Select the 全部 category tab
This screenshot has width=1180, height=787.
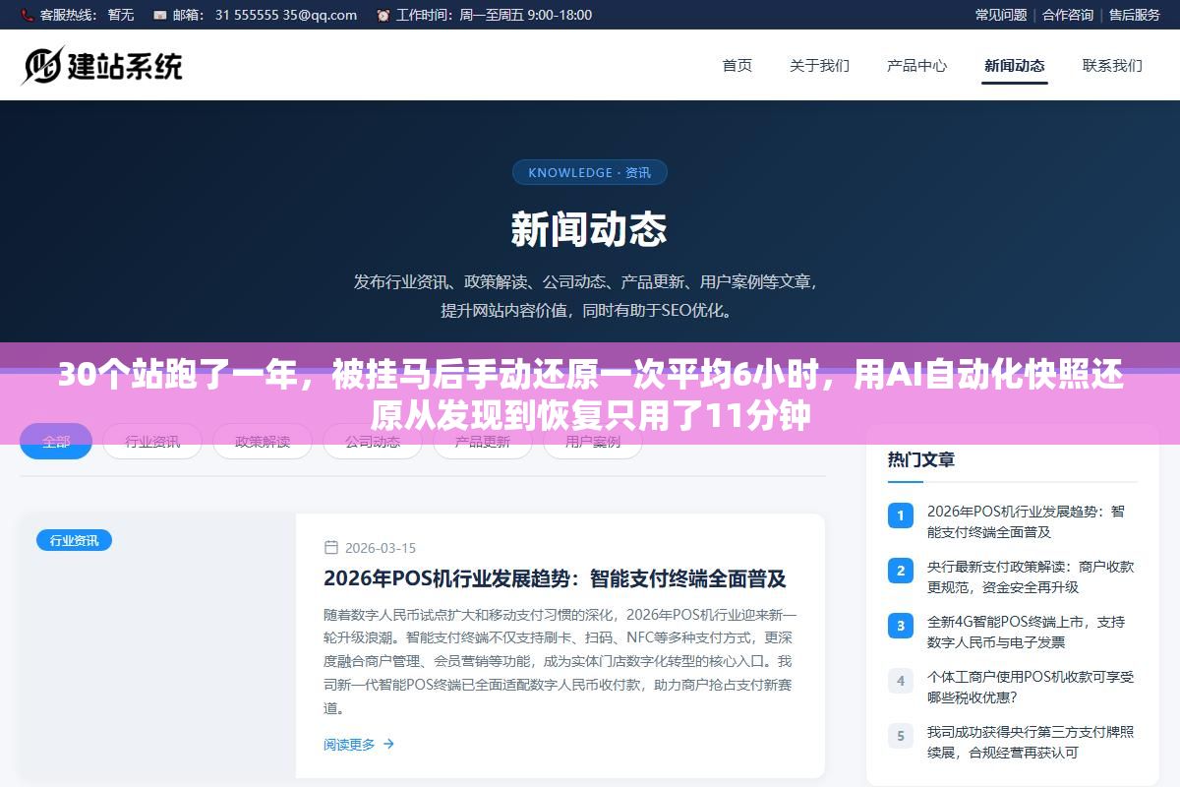click(x=56, y=442)
